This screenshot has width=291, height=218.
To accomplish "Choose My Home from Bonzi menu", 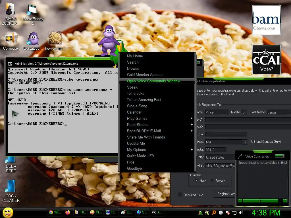I will tap(157, 56).
